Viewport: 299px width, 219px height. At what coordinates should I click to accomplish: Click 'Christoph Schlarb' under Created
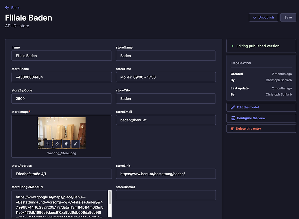tap(279, 80)
